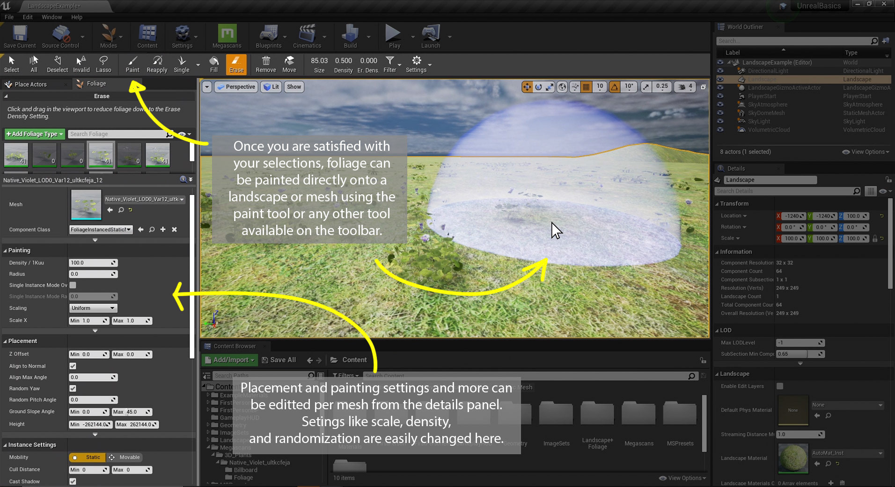This screenshot has width=895, height=487.
Task: Choose the foliage Select tool
Action: coord(12,65)
